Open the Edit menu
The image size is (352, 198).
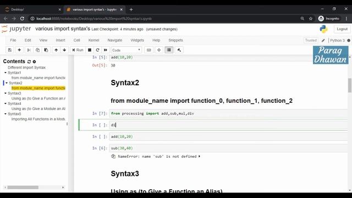pos(28,40)
